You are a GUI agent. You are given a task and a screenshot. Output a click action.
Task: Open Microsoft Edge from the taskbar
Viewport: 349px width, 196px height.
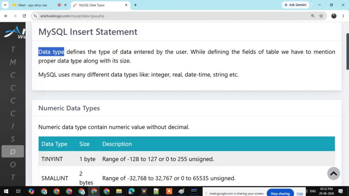point(132,191)
